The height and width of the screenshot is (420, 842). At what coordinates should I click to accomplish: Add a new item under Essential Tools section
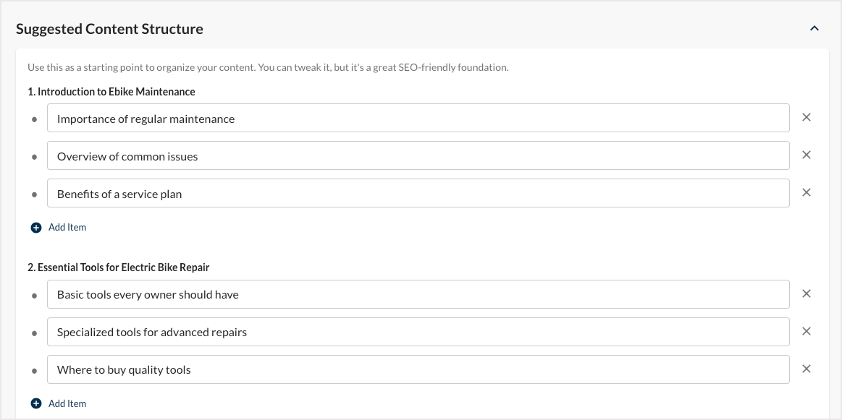(67, 403)
